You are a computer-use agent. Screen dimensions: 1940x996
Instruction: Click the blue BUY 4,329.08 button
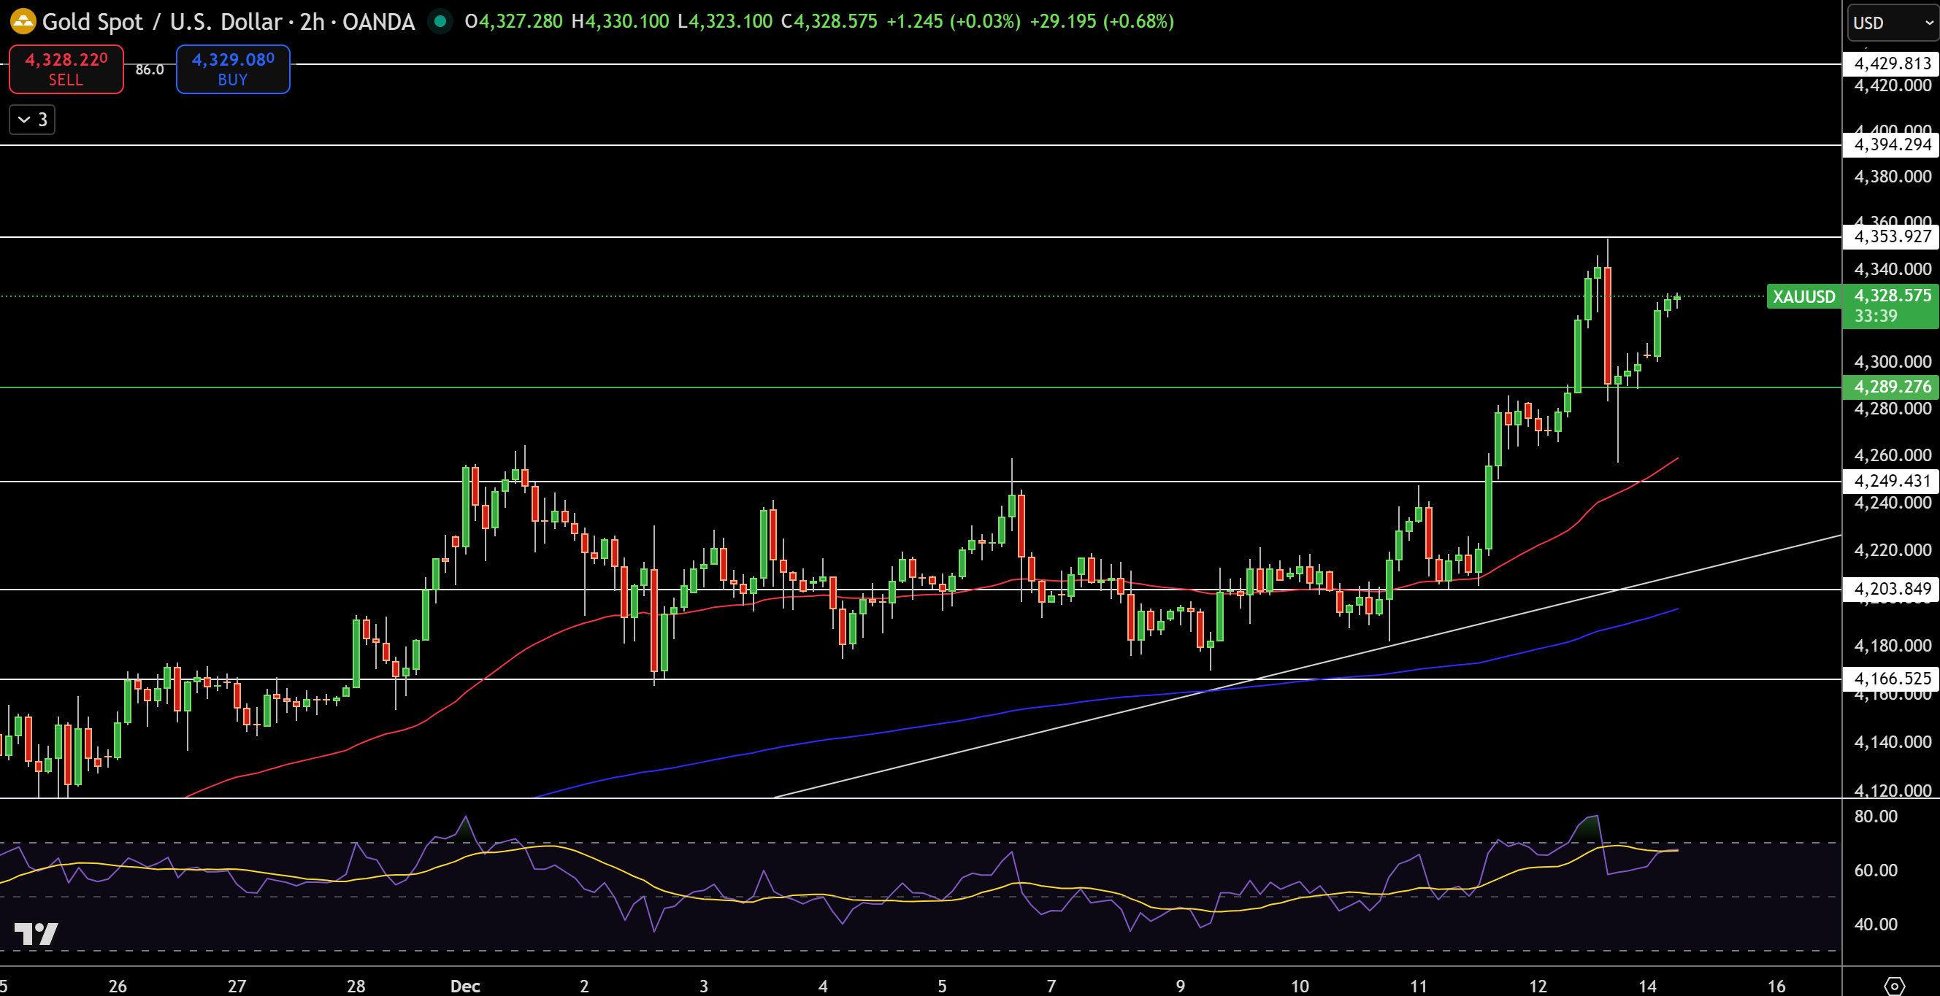coord(233,69)
